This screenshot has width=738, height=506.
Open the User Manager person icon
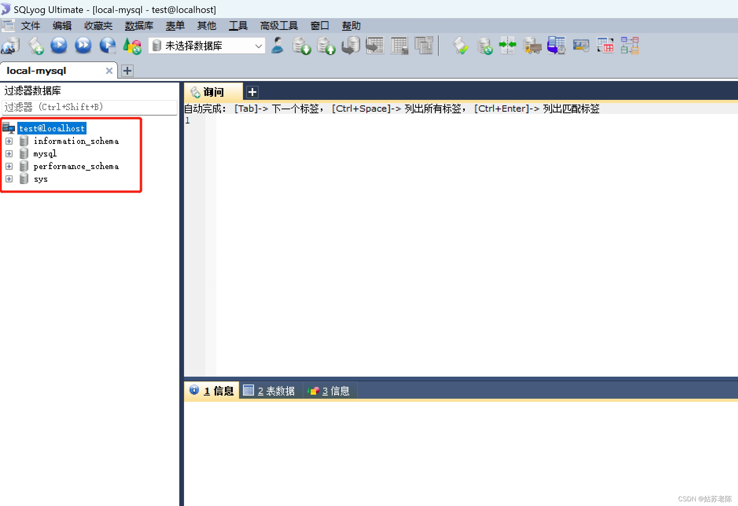(278, 46)
